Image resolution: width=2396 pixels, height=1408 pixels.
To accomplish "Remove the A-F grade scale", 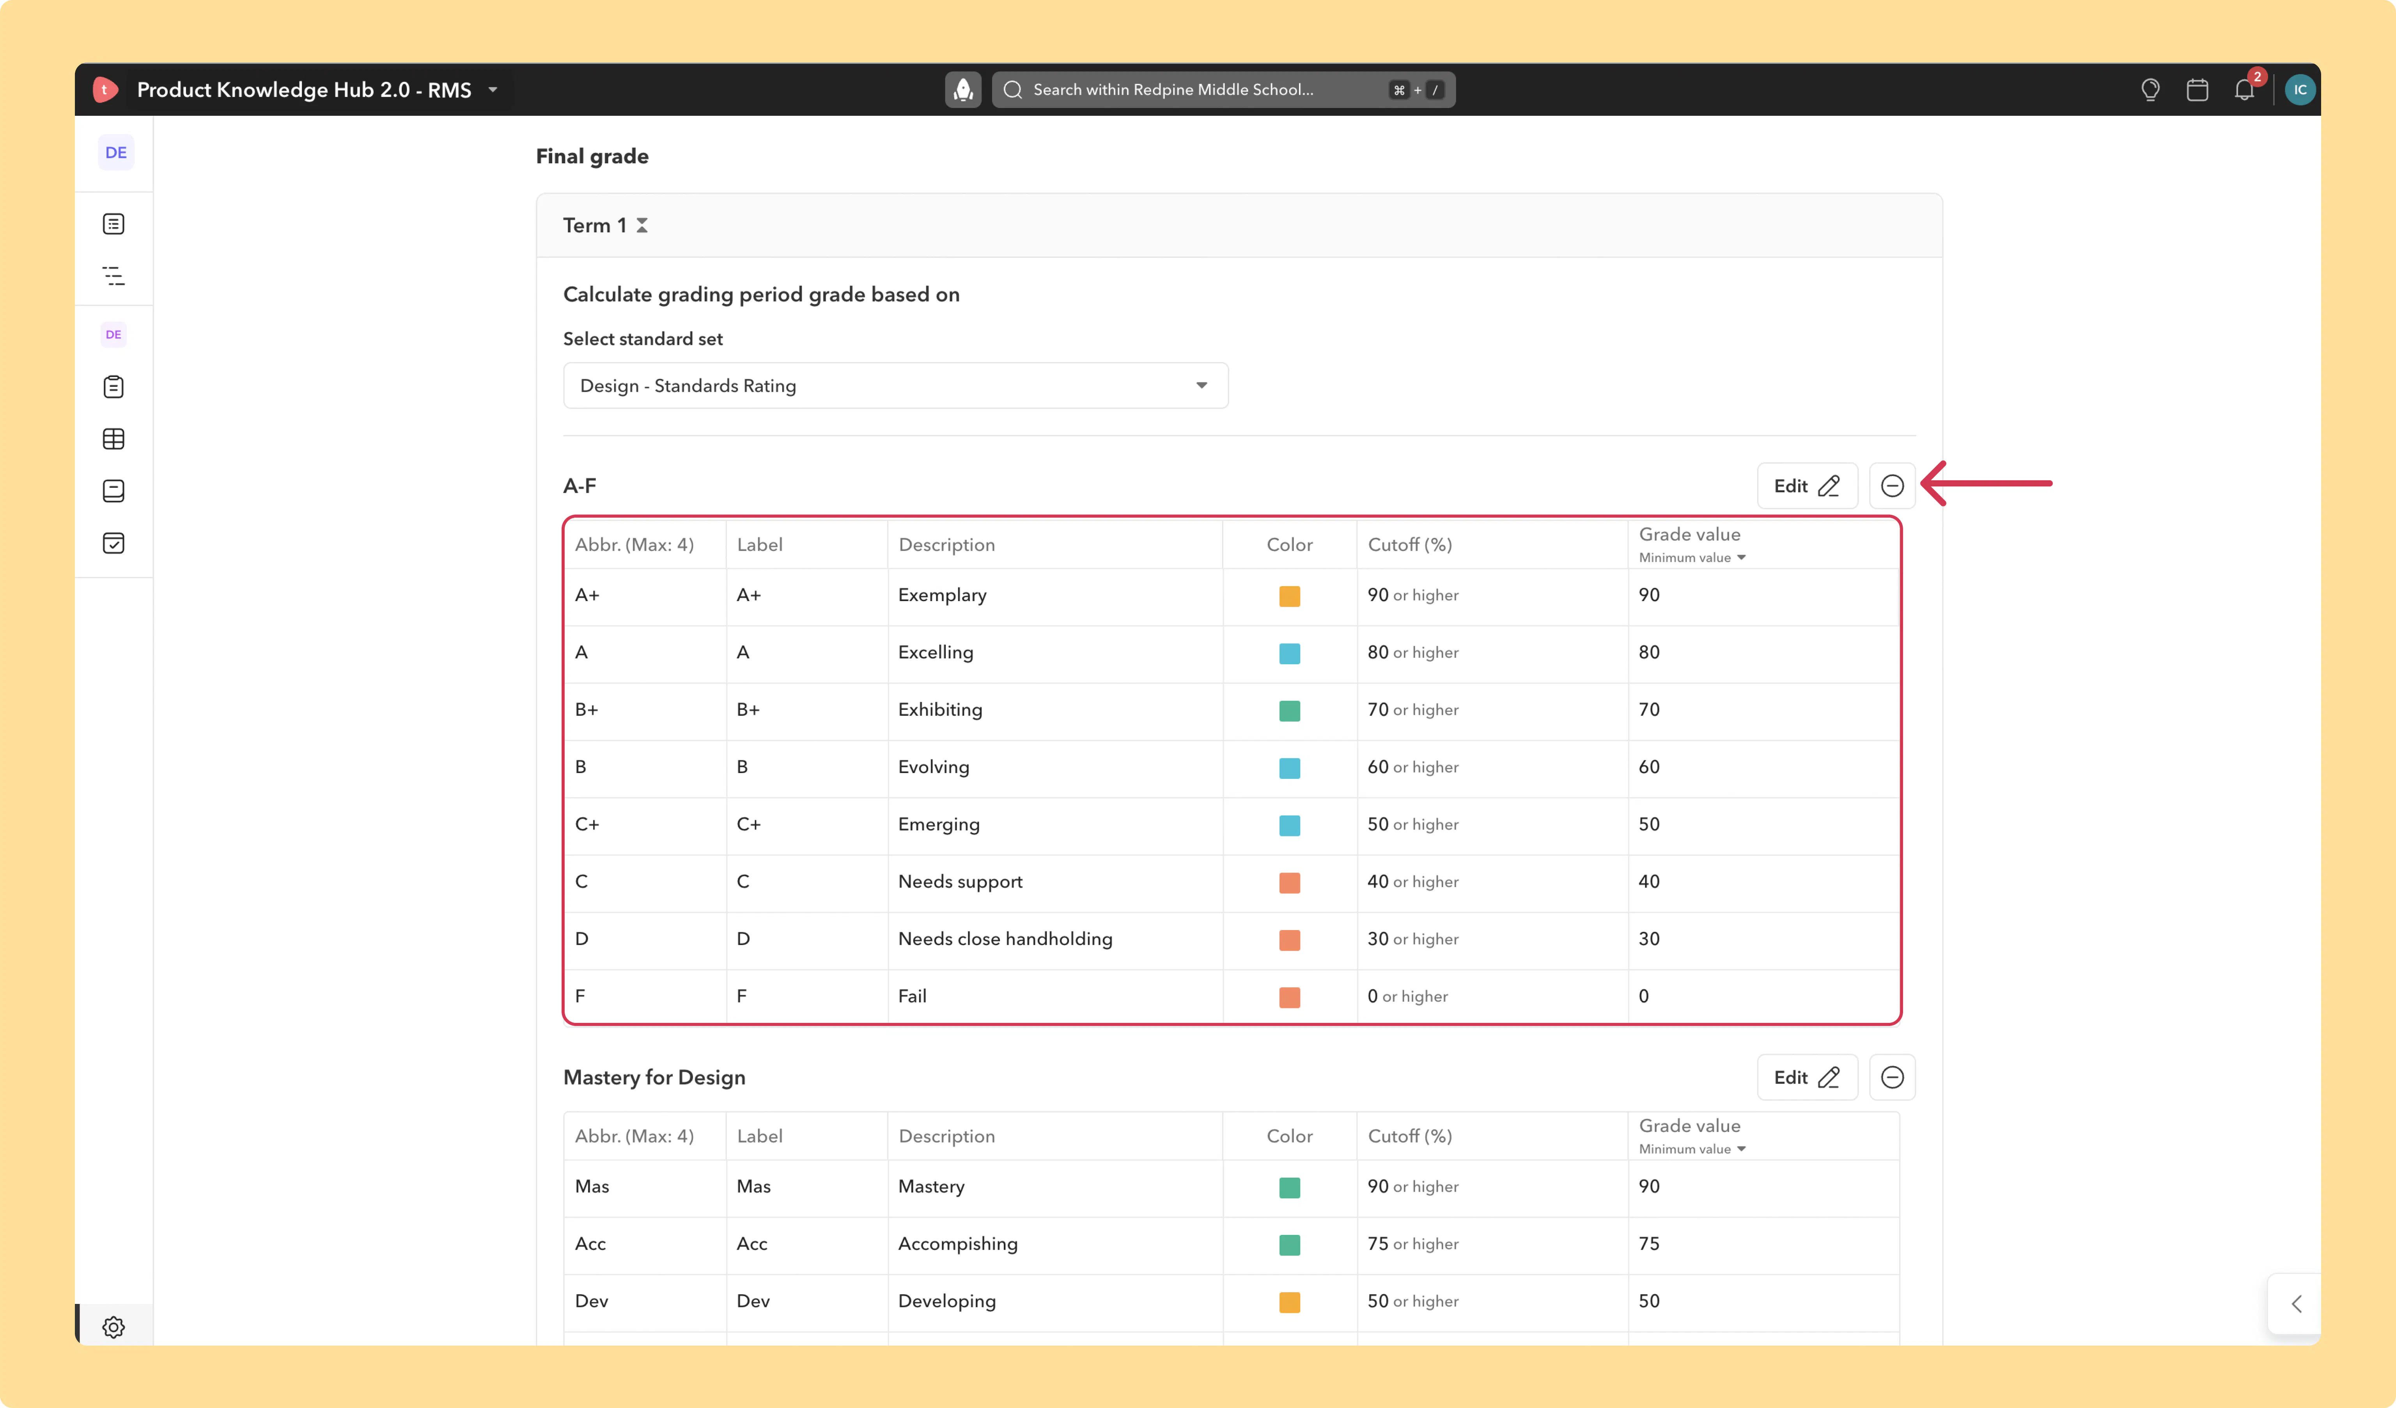I will click(x=1892, y=486).
